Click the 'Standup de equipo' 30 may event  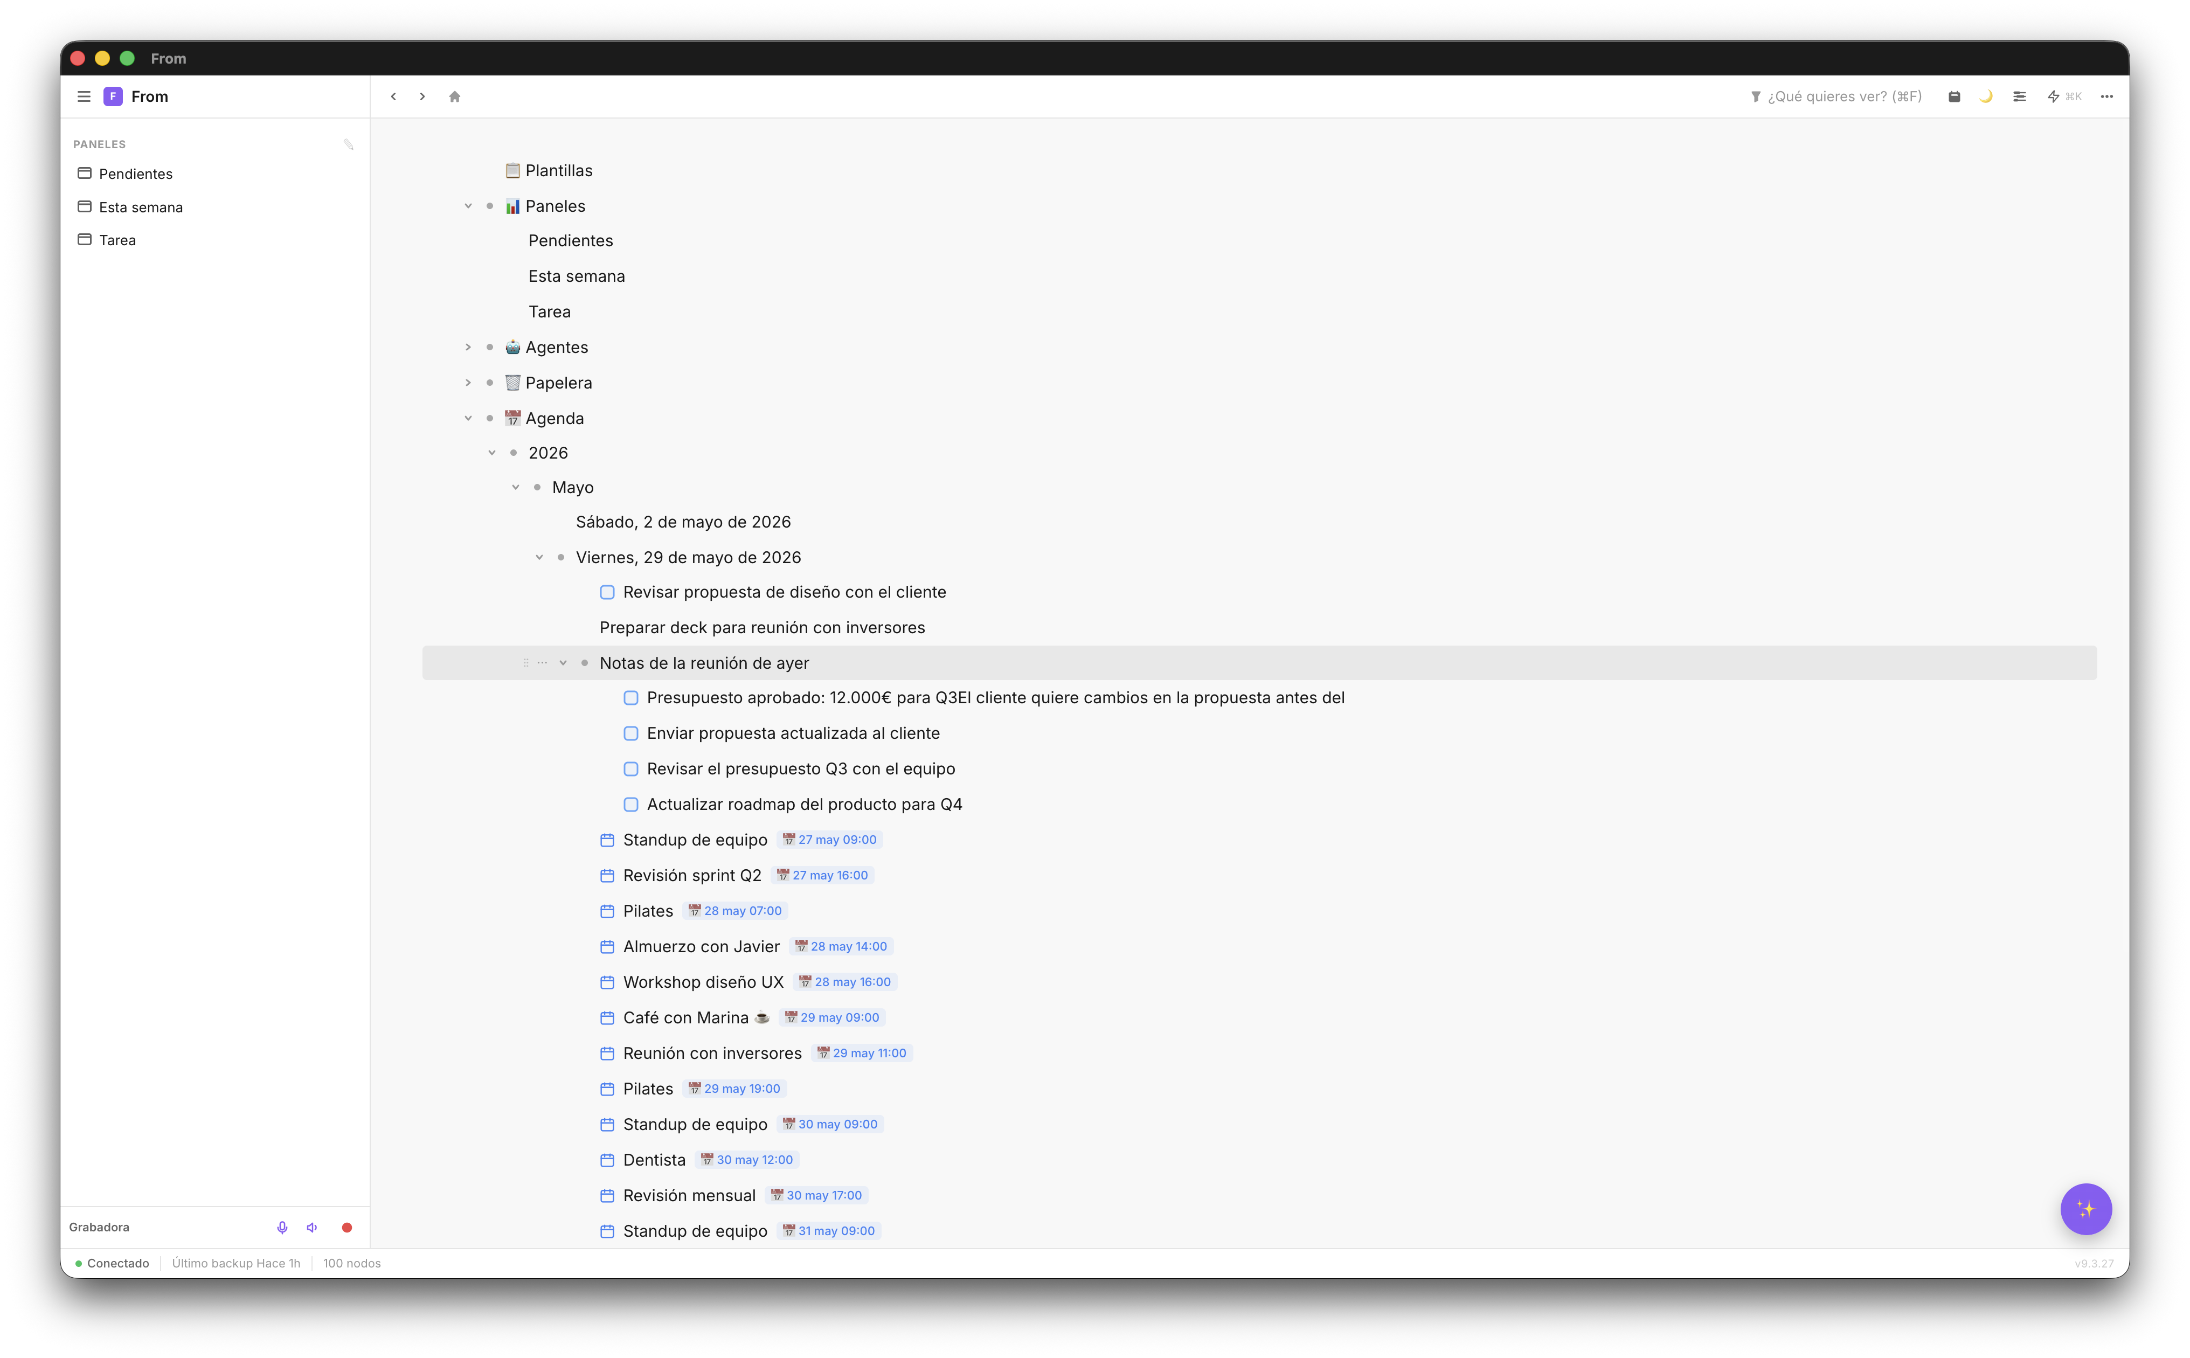click(695, 1125)
